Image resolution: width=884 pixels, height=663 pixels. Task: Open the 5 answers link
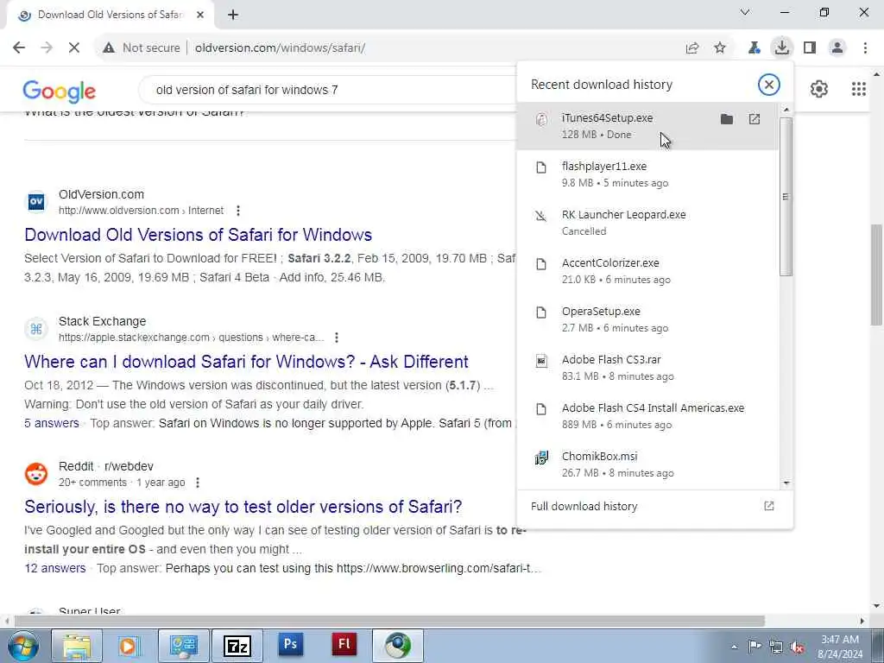(x=51, y=423)
